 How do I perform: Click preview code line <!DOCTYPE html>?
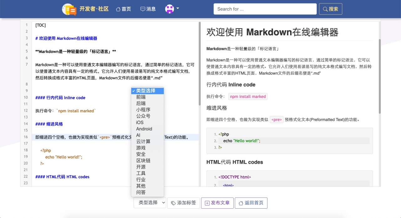coord(235,177)
